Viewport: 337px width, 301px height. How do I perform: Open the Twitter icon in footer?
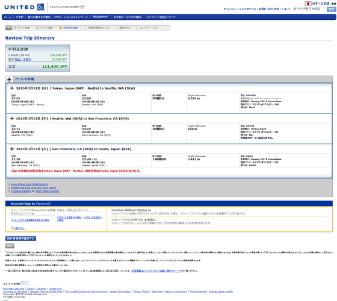27,283
